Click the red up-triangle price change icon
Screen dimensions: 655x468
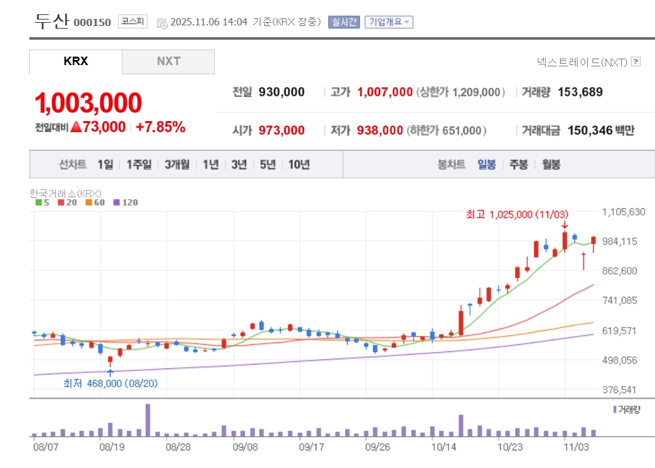pyautogui.click(x=76, y=127)
